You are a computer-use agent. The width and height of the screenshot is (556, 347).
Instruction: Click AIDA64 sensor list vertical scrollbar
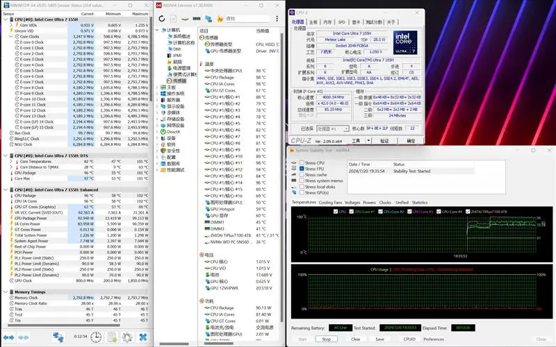coord(282,177)
